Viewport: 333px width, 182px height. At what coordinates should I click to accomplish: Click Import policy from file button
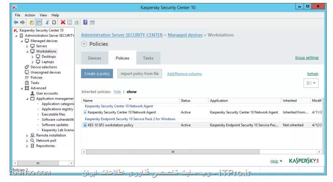[x=139, y=74]
